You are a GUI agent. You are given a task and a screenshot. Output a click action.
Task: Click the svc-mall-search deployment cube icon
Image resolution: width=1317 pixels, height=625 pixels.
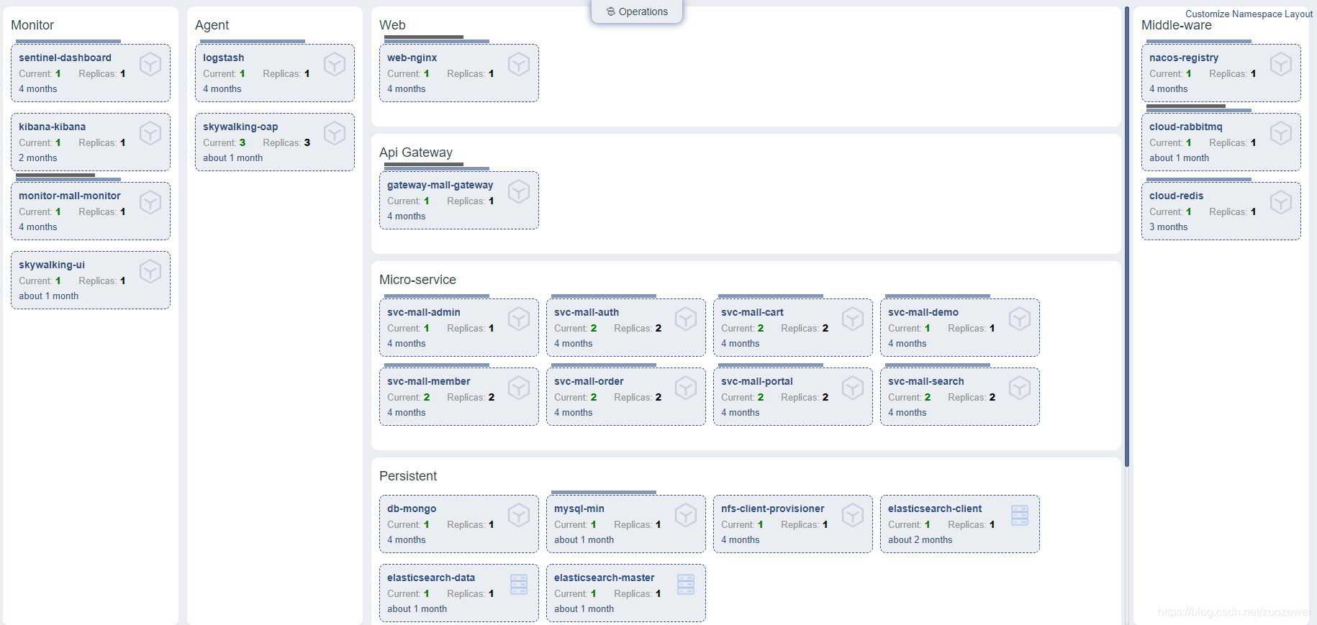pos(1020,388)
